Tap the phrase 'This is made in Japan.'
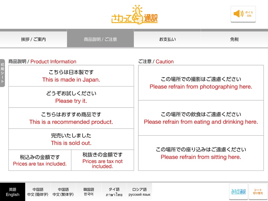The image size is (268, 201). click(71, 76)
